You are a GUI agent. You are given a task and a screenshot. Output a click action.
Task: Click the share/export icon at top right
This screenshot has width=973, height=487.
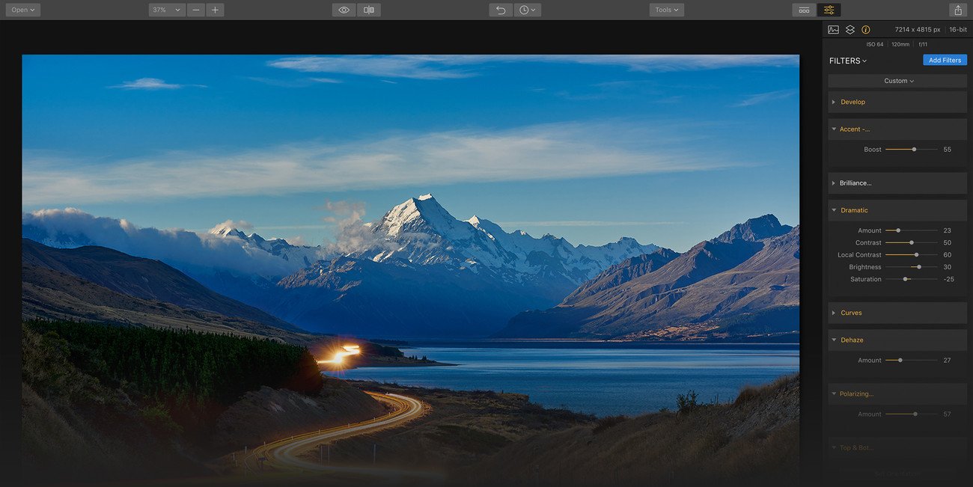click(x=957, y=9)
